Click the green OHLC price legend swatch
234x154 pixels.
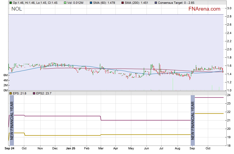point(10,3)
